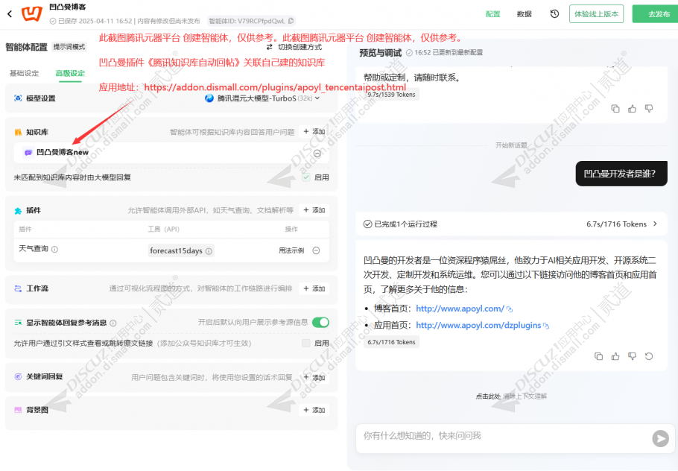Open the 腾讯混元大模型-TurboS model dropdown
This screenshot has height=471, width=678.
coord(262,98)
